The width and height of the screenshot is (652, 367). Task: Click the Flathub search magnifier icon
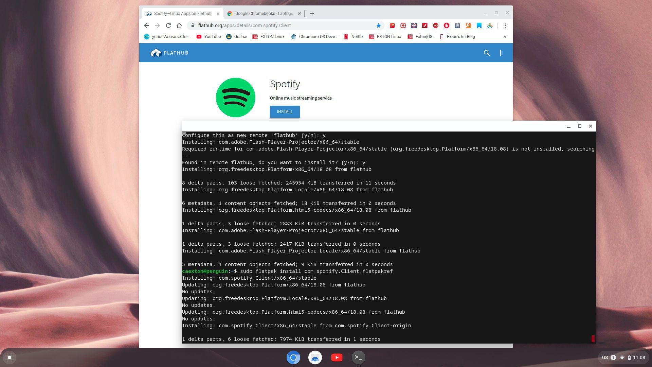coord(487,53)
